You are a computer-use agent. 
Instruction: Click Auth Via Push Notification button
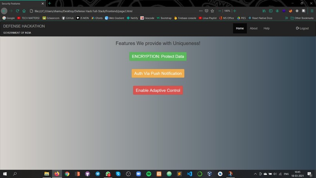click(x=158, y=73)
